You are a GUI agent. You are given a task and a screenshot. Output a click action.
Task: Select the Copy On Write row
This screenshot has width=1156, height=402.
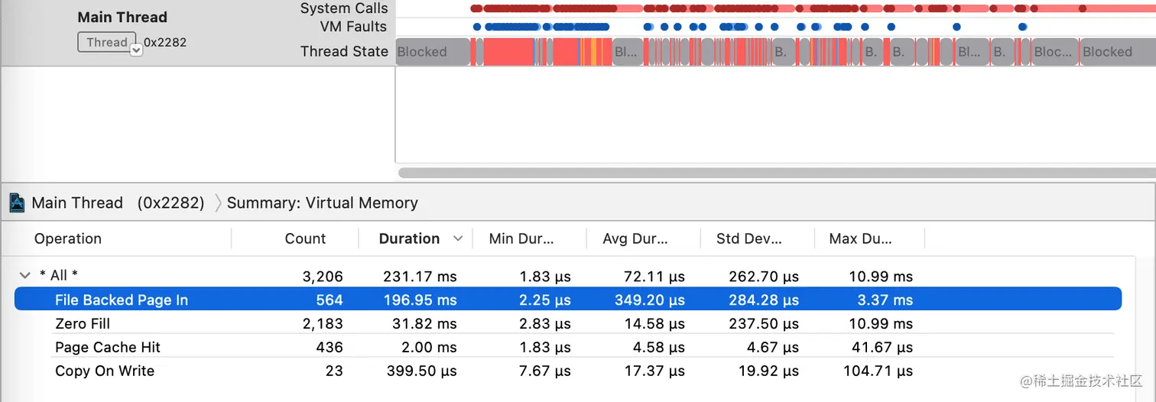pos(104,371)
